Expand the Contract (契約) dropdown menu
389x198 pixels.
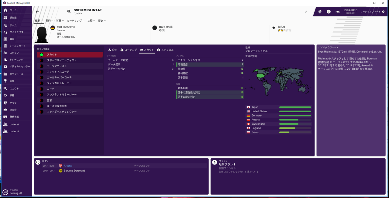tap(49, 21)
